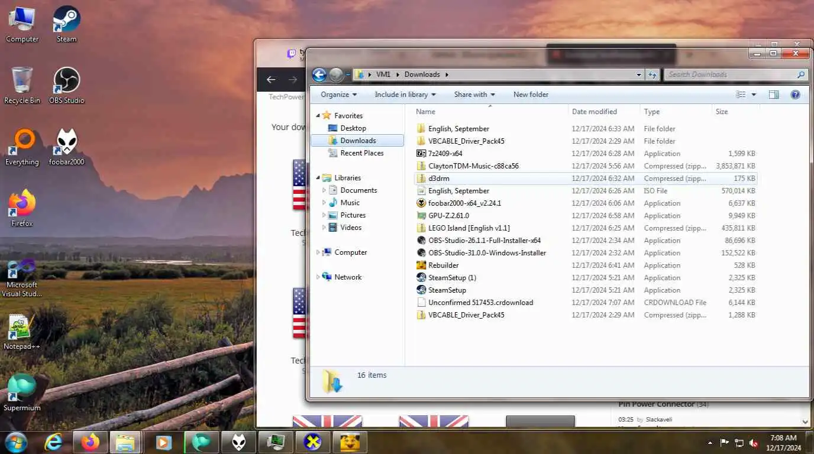Screen dimensions: 814x454
Task: Toggle the preview pane button
Action: 774,95
